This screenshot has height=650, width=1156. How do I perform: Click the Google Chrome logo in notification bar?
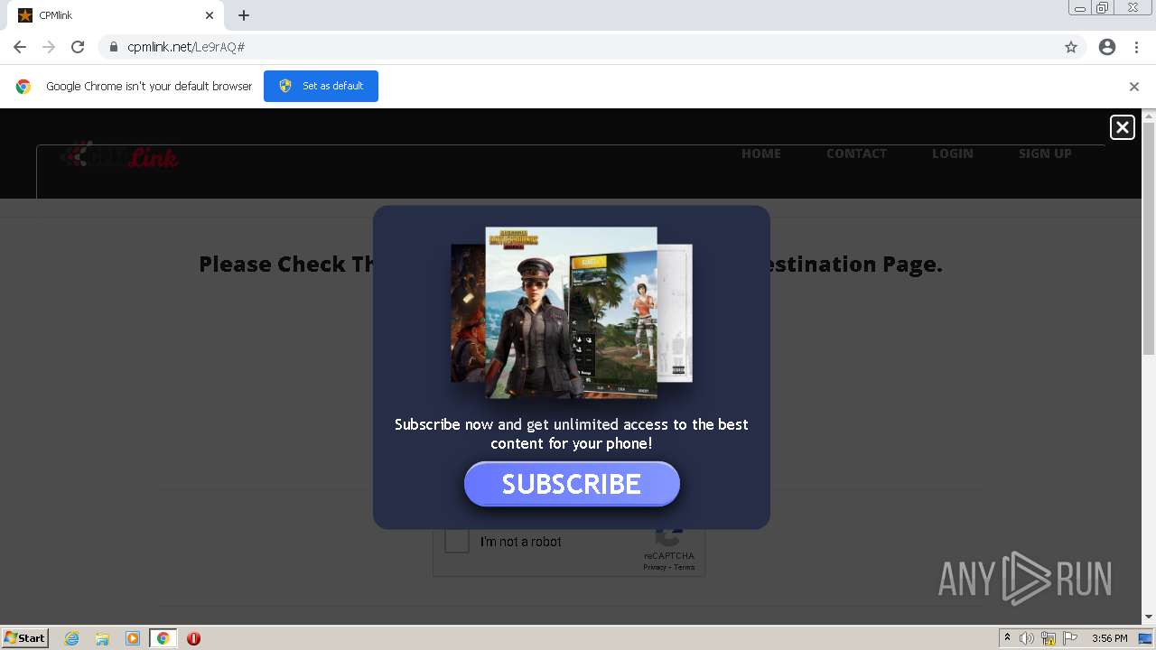coord(23,87)
